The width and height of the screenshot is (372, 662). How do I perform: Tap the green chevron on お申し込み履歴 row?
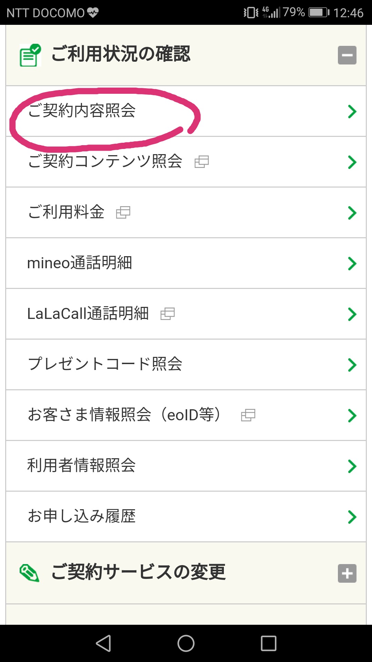[x=352, y=516]
